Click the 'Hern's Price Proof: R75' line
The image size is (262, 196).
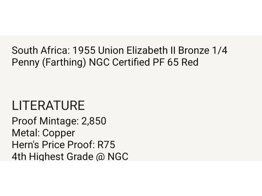pos(63,145)
